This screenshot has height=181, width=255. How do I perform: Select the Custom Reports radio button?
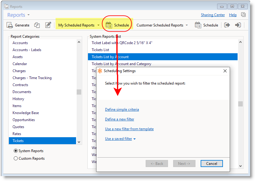click(x=16, y=158)
